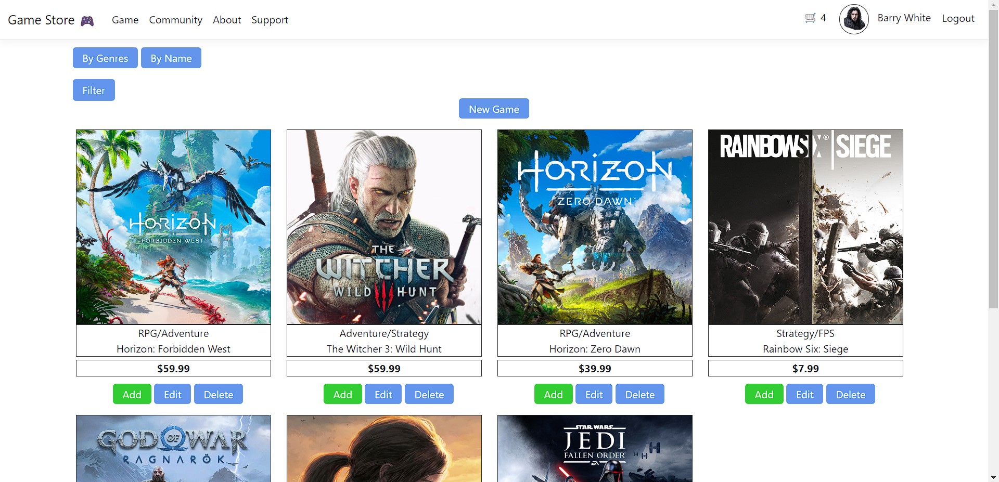Click the vertical page scrollbar thumb
999x482 pixels.
click(993, 159)
